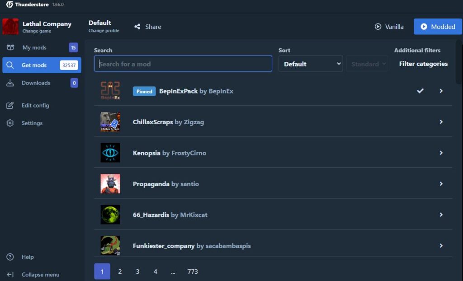Image resolution: width=463 pixels, height=281 pixels.
Task: Click the Thunderstore logo icon
Action: 9,5
